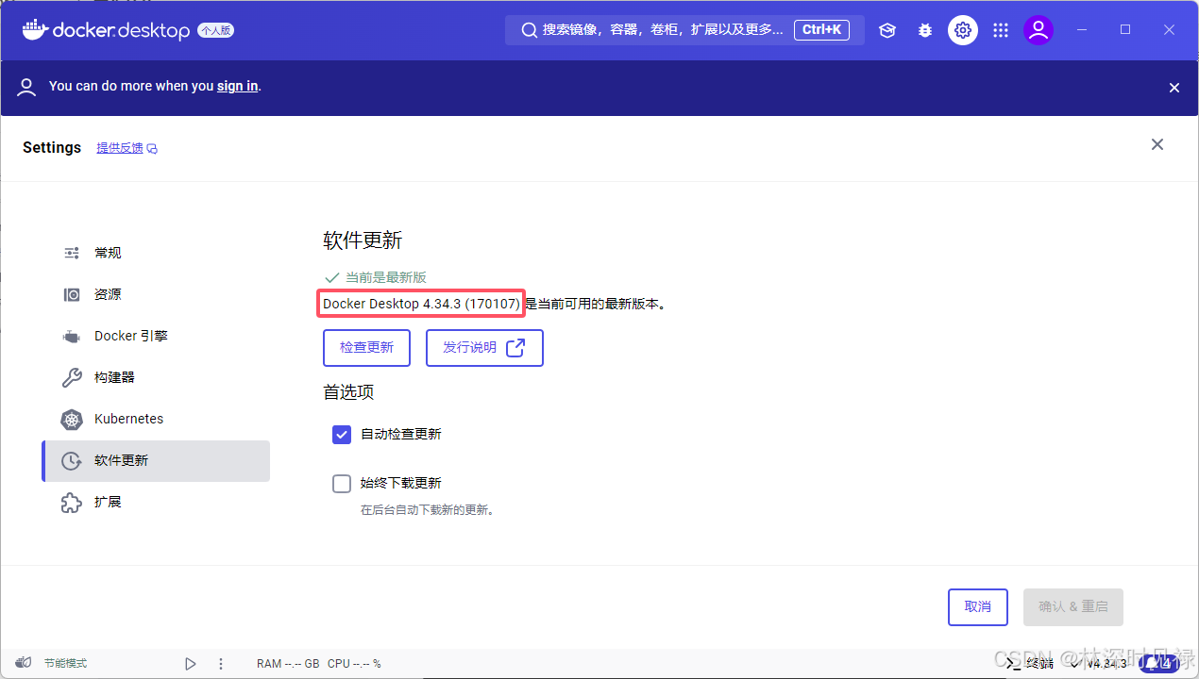Image resolution: width=1199 pixels, height=679 pixels.
Task: Click the engine play icon in status bar
Action: (191, 664)
